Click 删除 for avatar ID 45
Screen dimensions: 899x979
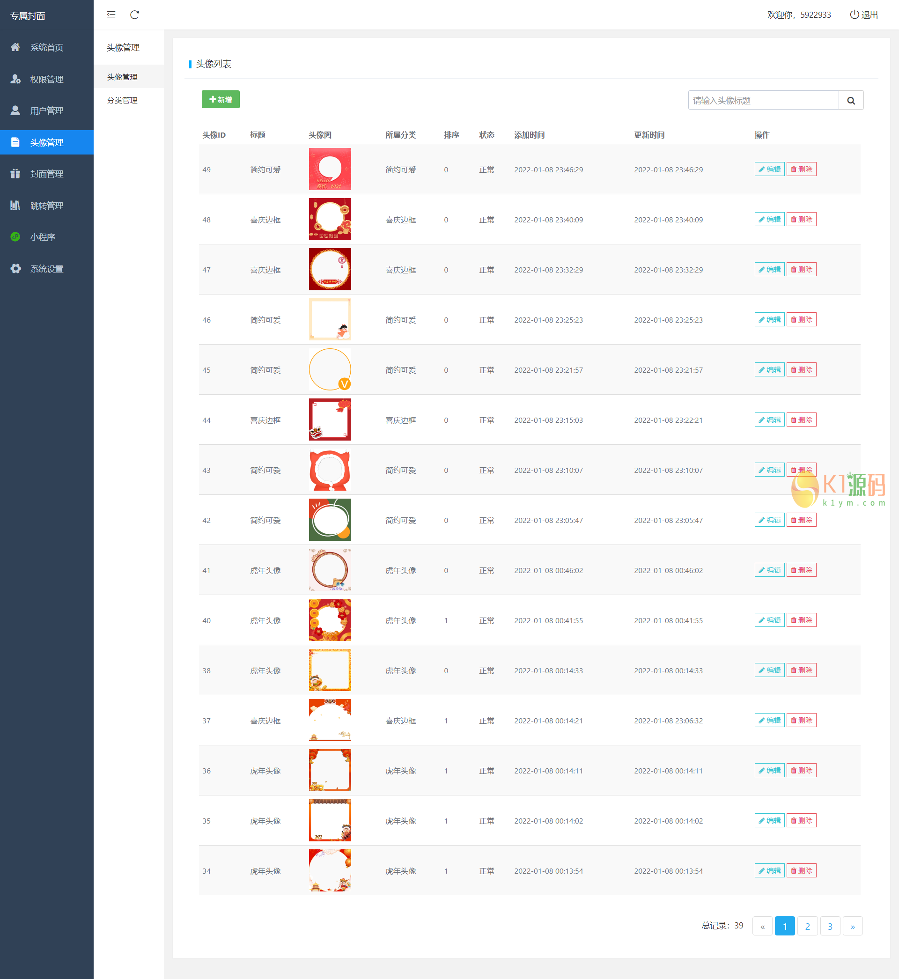point(801,369)
